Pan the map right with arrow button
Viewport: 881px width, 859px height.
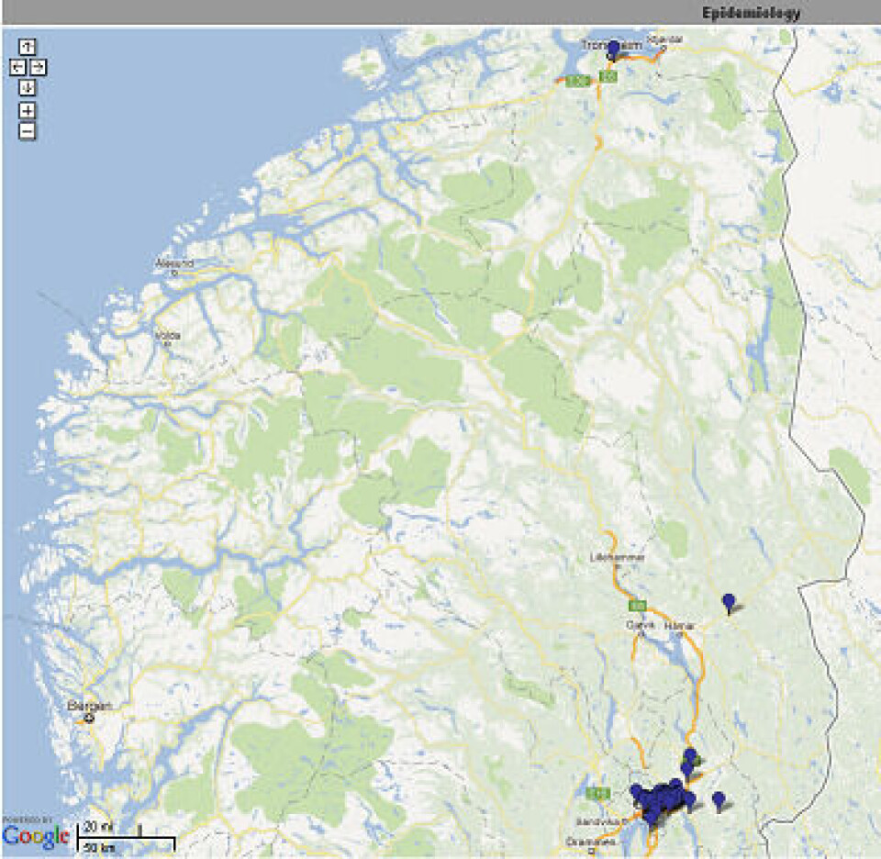click(38, 67)
